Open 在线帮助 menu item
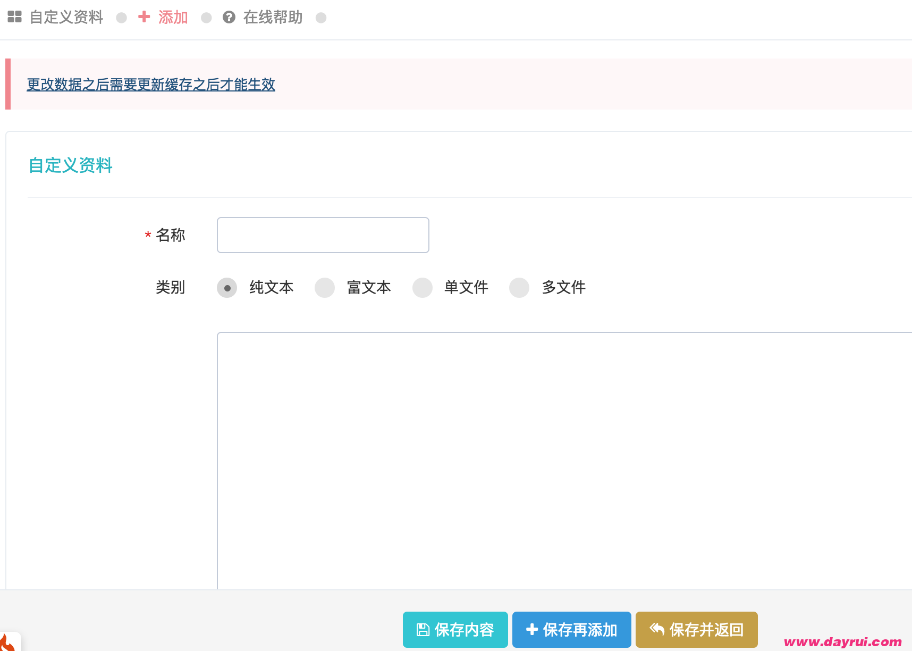 click(273, 18)
